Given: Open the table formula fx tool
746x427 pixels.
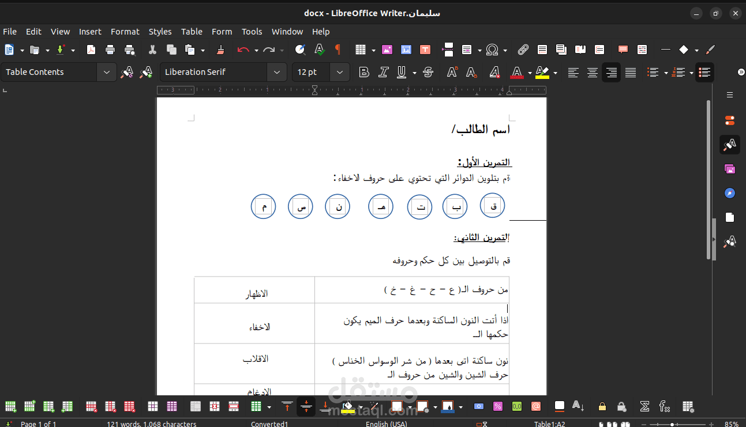Looking at the screenshot, I should pos(664,406).
